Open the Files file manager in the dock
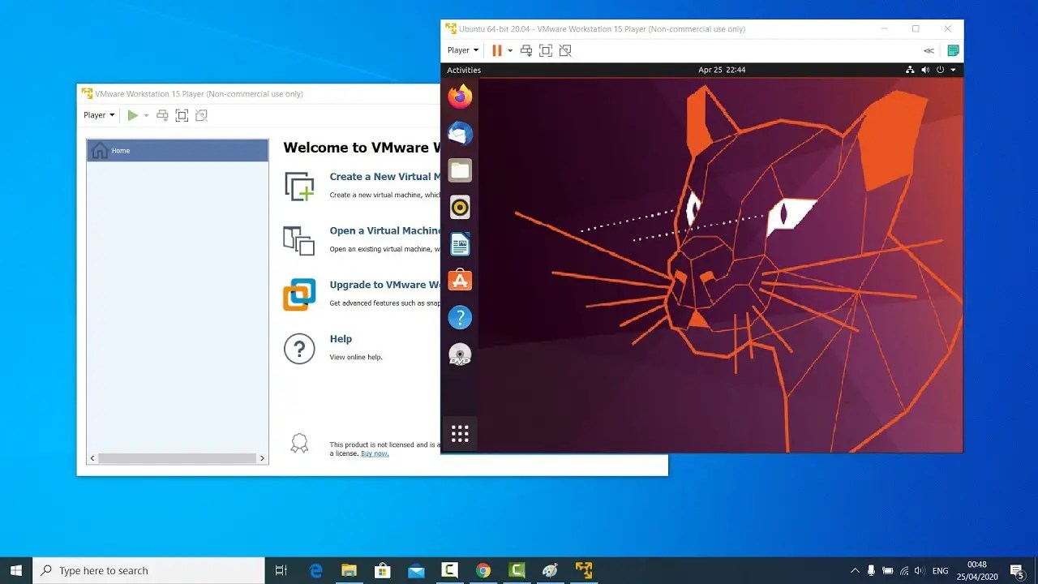1038x584 pixels. 460,170
